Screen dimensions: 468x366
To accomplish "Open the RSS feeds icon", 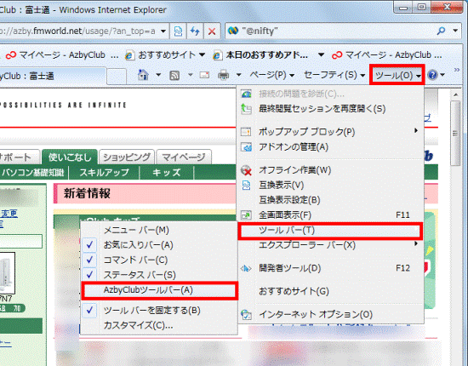I will 174,75.
